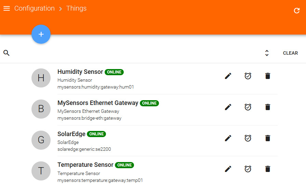Click alarm-check icon for Temperature Sensor
The height and width of the screenshot is (187, 306).
coord(248,169)
